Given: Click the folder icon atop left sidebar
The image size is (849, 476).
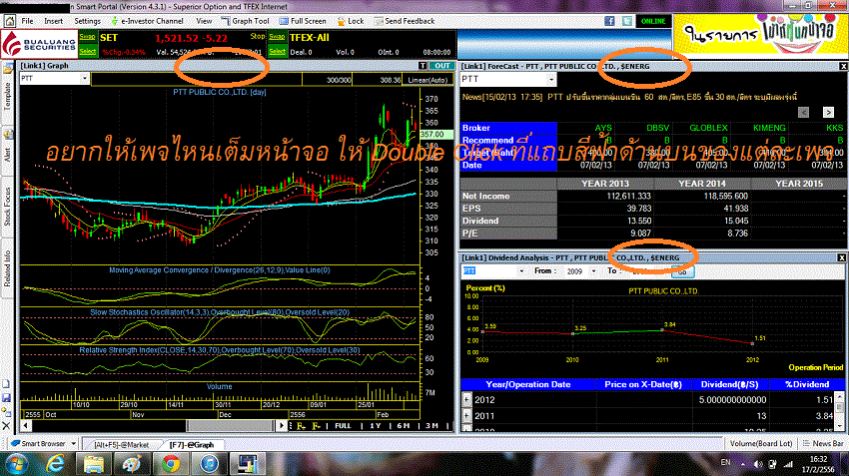Looking at the screenshot, I should [x=8, y=68].
